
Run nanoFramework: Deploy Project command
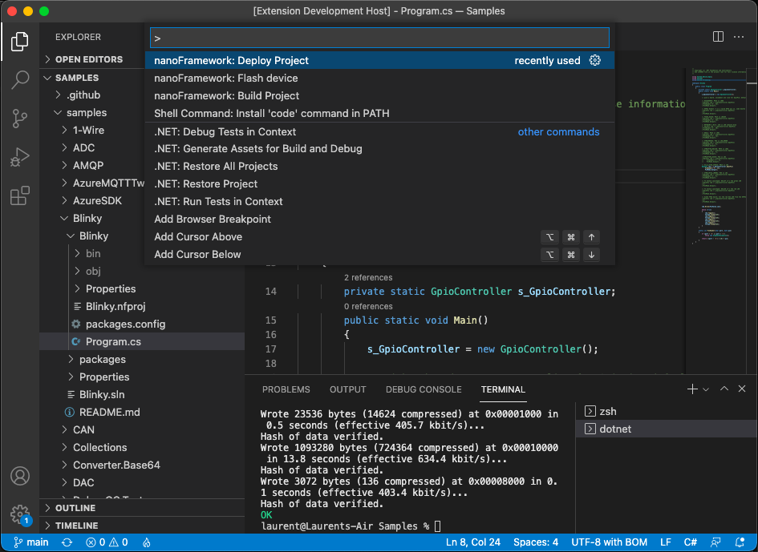(379, 60)
